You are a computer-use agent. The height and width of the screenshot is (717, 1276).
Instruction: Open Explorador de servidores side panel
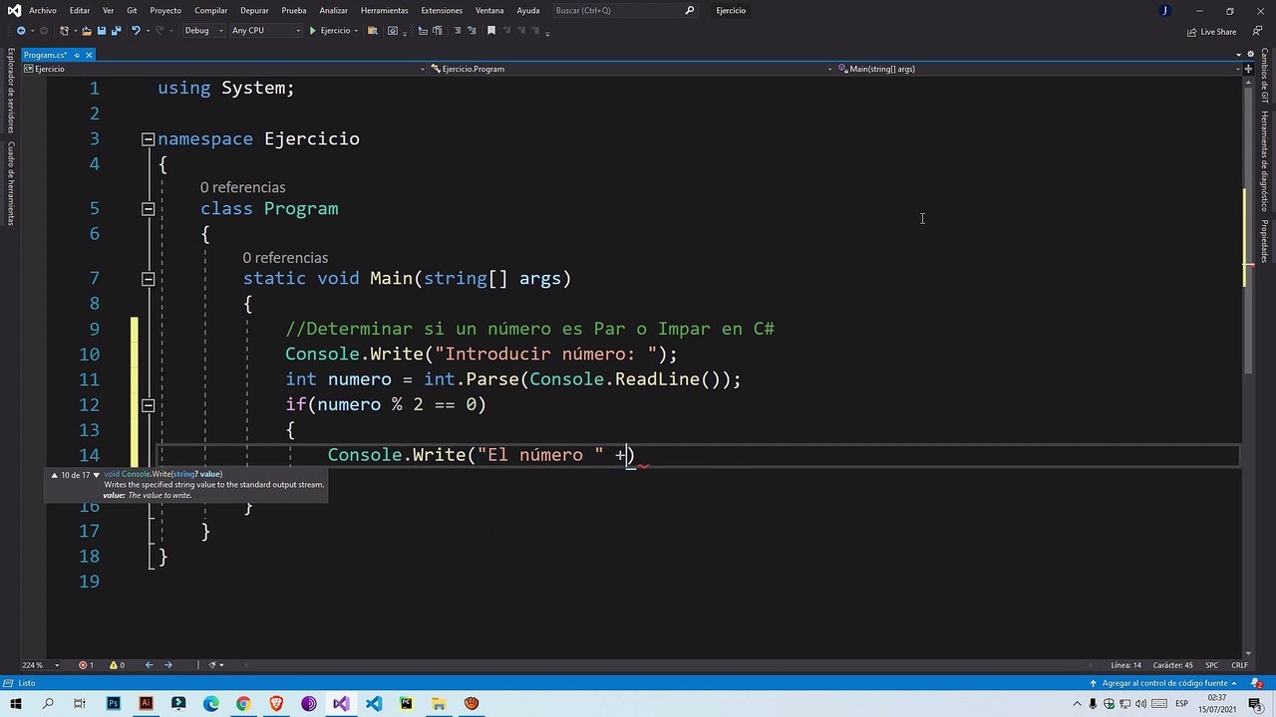pyautogui.click(x=11, y=91)
